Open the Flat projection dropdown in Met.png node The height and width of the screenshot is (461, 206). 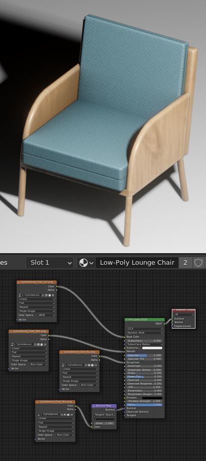point(29,352)
